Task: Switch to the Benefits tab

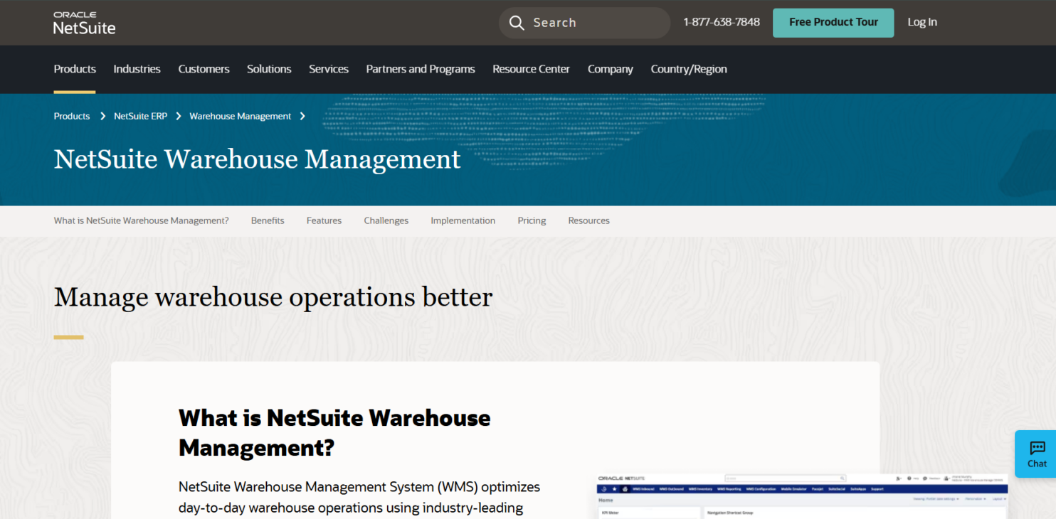Action: (268, 220)
